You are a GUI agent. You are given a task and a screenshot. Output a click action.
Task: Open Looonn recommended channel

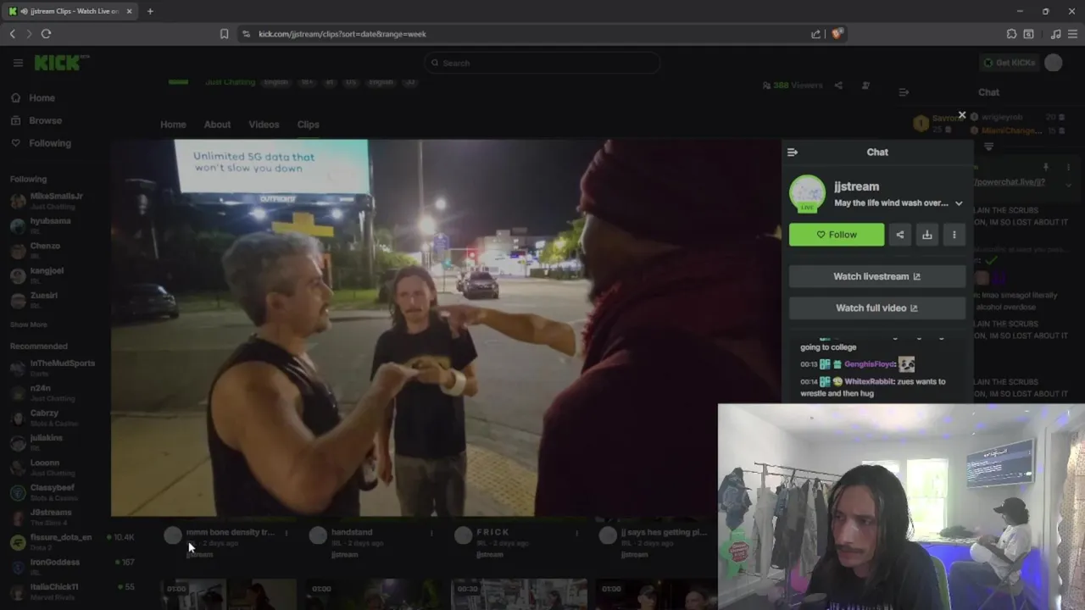[x=53, y=468]
